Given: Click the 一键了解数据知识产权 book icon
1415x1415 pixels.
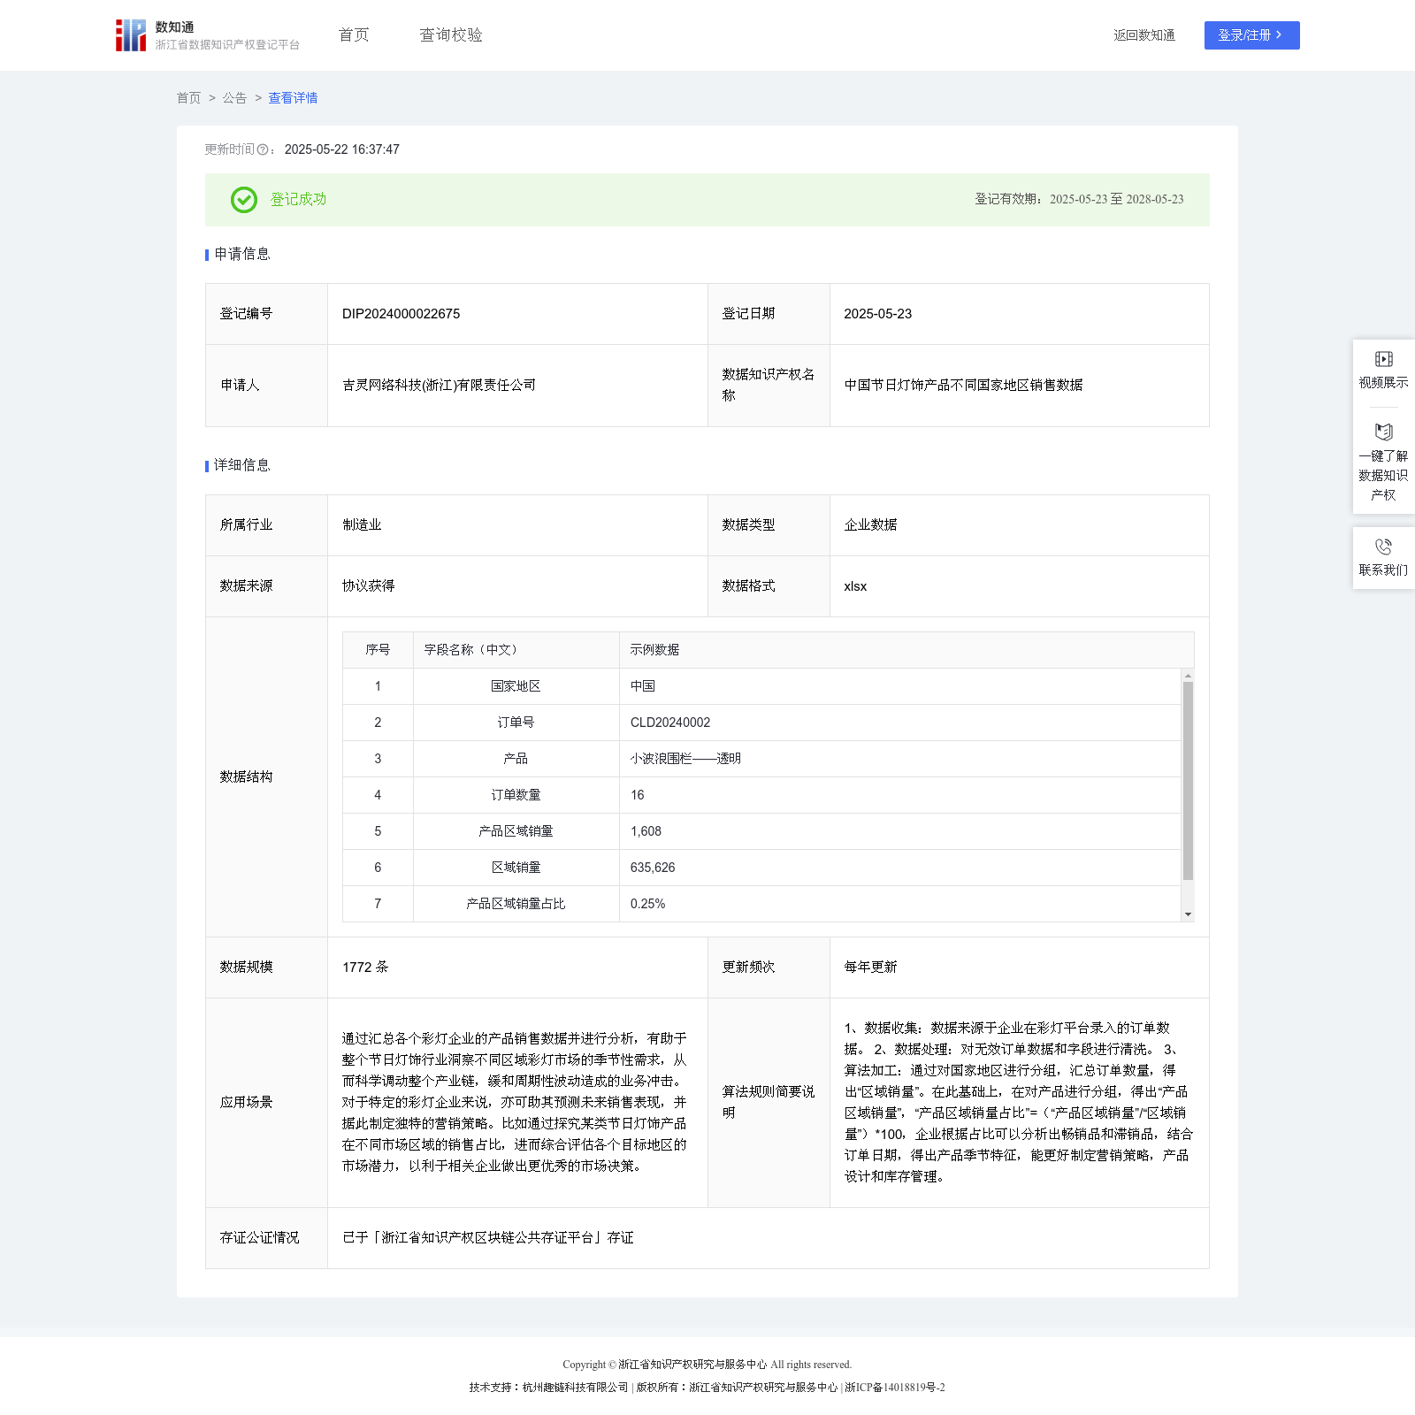Looking at the screenshot, I should coord(1383,432).
